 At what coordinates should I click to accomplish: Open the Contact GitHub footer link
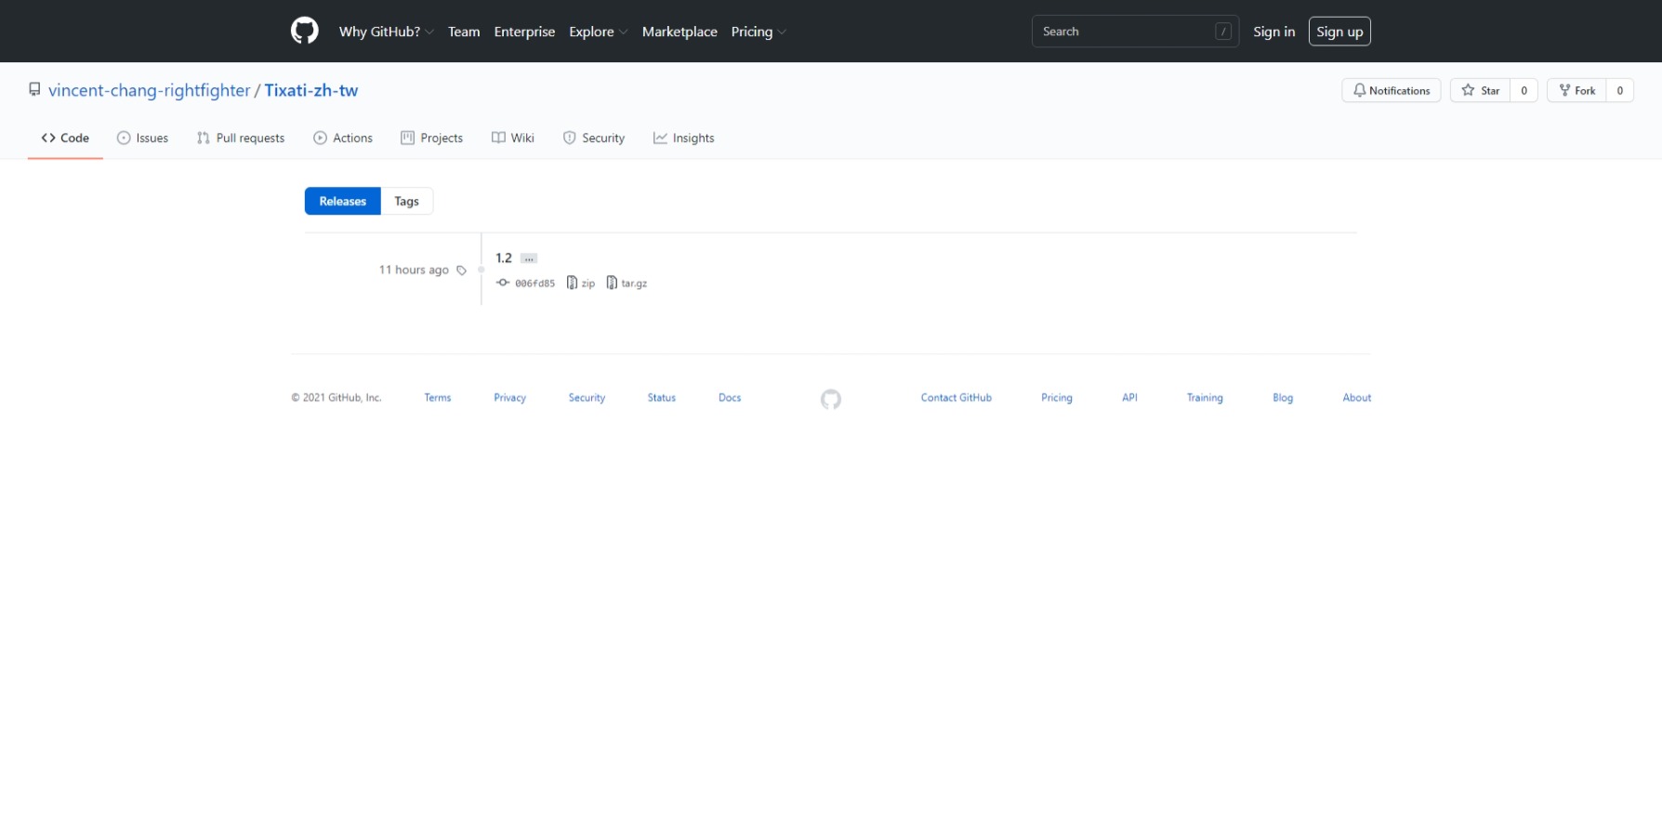[956, 397]
